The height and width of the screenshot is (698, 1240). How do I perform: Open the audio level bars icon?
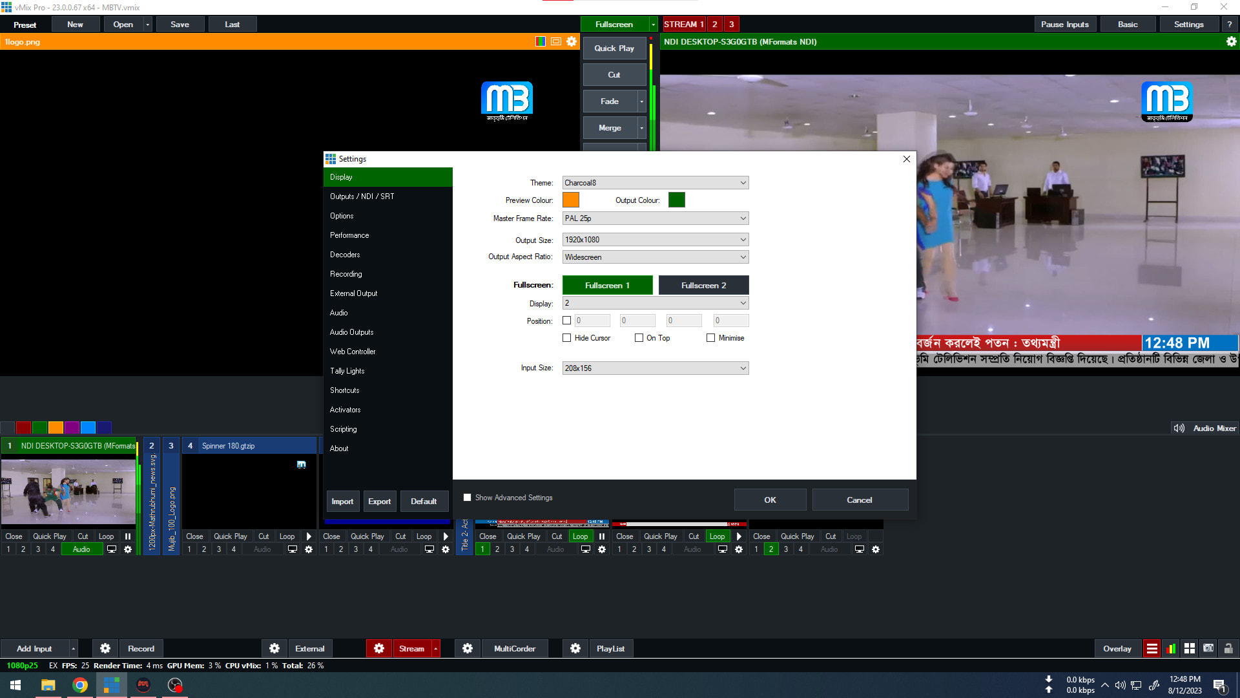point(1171,648)
